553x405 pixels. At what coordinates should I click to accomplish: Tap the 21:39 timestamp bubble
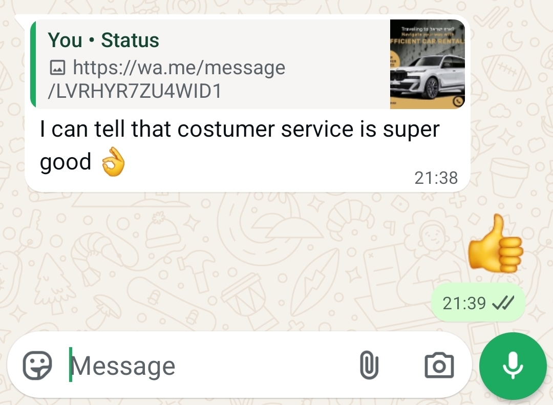[478, 303]
